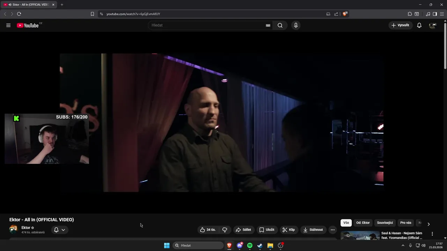This screenshot has width=447, height=251.
Task: Click the page vertical scrollbar thumb
Action: [445, 45]
